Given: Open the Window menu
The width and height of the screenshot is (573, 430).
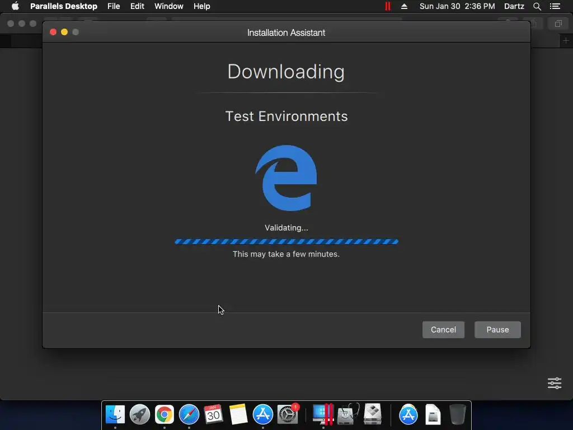Looking at the screenshot, I should 169,6.
